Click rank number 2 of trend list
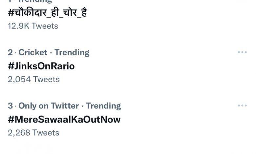This screenshot has height=154, width=256. pos(10,52)
